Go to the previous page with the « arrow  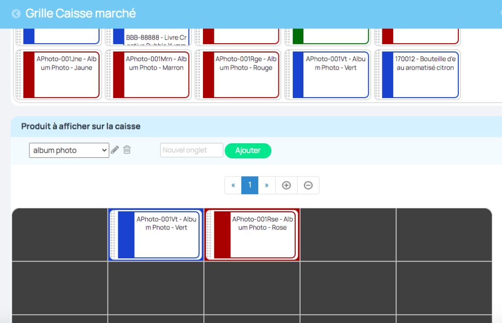click(x=233, y=185)
